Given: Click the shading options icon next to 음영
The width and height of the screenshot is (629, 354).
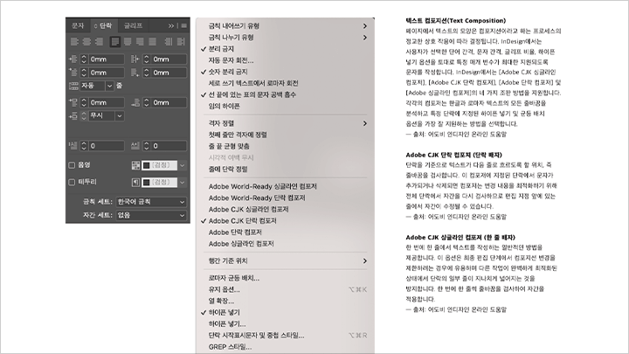Looking at the screenshot, I should click(135, 165).
